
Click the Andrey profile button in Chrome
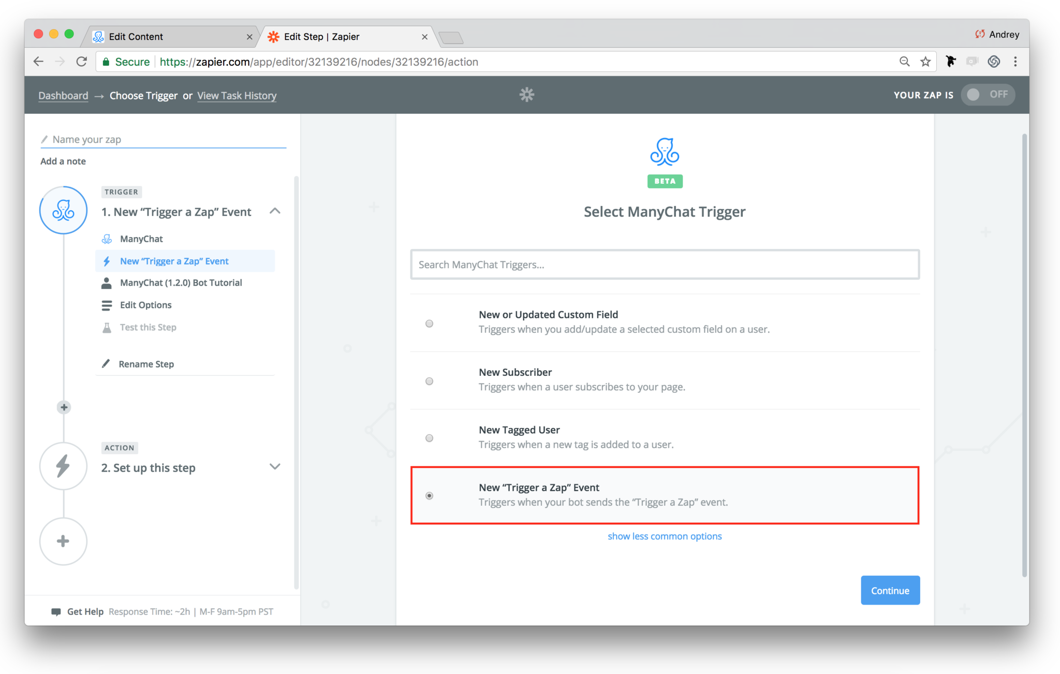[997, 34]
